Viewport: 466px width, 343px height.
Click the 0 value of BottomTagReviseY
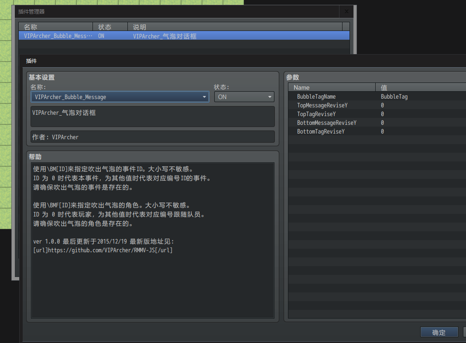tap(382, 131)
